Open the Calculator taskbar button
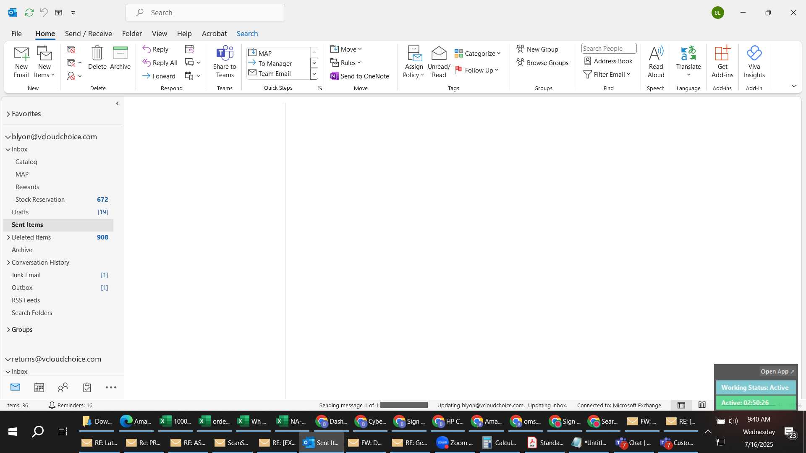Screen dimensions: 806x453 [500, 443]
